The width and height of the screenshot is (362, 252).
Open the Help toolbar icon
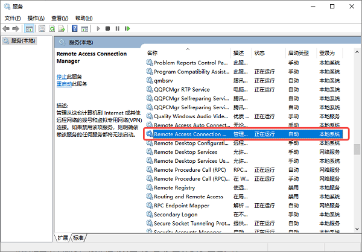(x=75, y=28)
